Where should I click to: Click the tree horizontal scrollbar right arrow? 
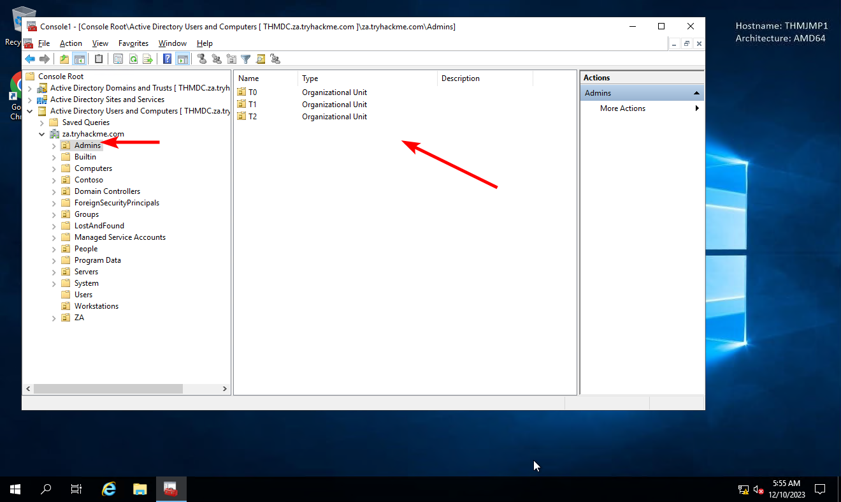pos(224,388)
